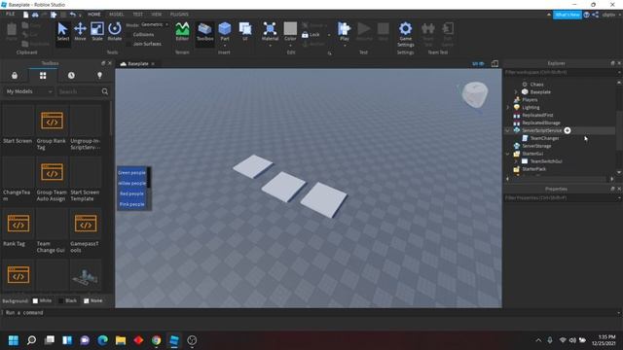Click the view selector cube in viewport

474,95
